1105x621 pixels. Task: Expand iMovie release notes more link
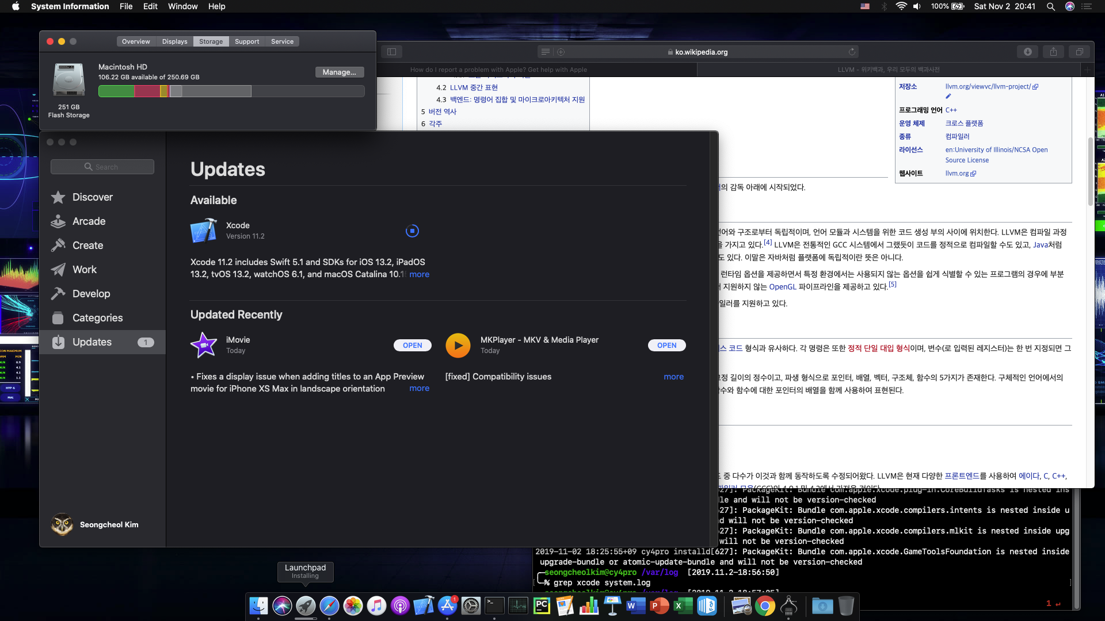click(x=419, y=388)
